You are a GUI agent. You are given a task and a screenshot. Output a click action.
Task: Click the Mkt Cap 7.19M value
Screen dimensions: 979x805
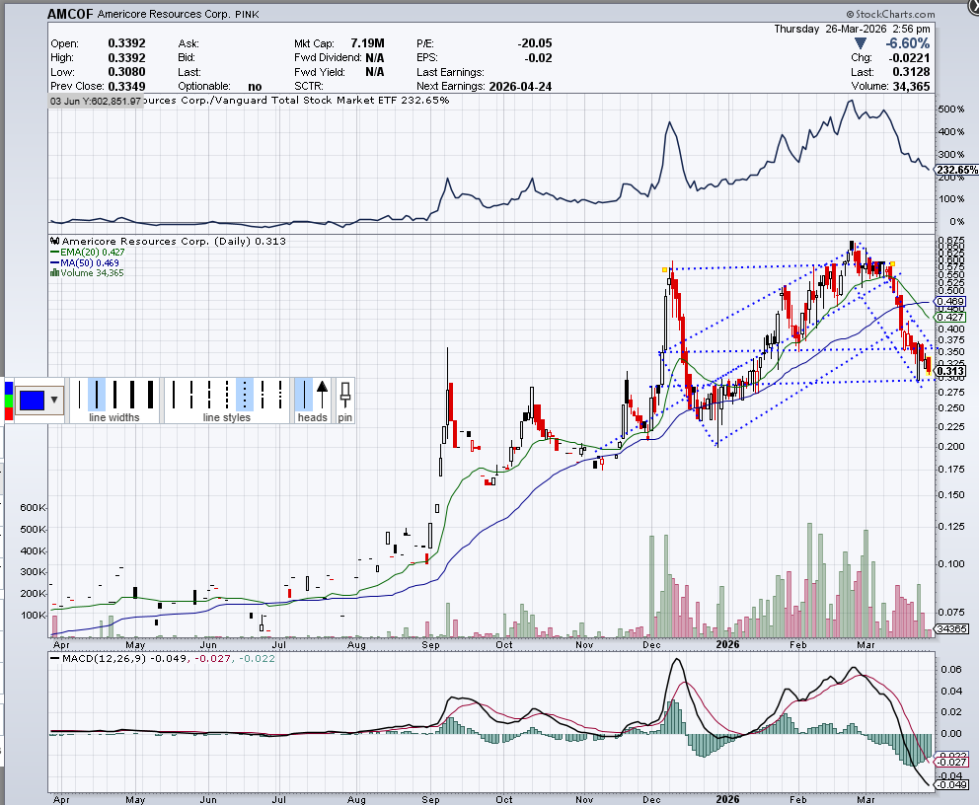[x=367, y=43]
